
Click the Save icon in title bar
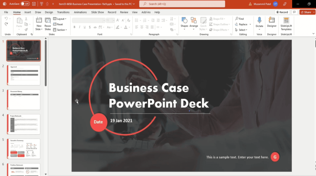coord(34,4)
